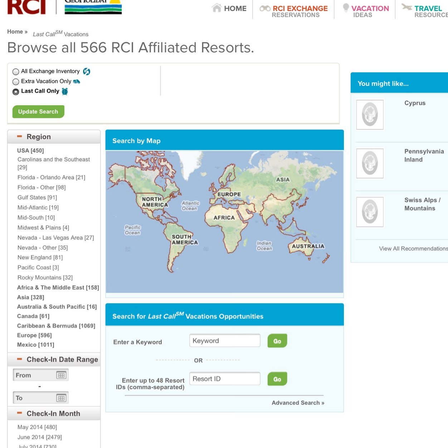
Task: Open the To date calendar icon
Action: [x=61, y=398]
